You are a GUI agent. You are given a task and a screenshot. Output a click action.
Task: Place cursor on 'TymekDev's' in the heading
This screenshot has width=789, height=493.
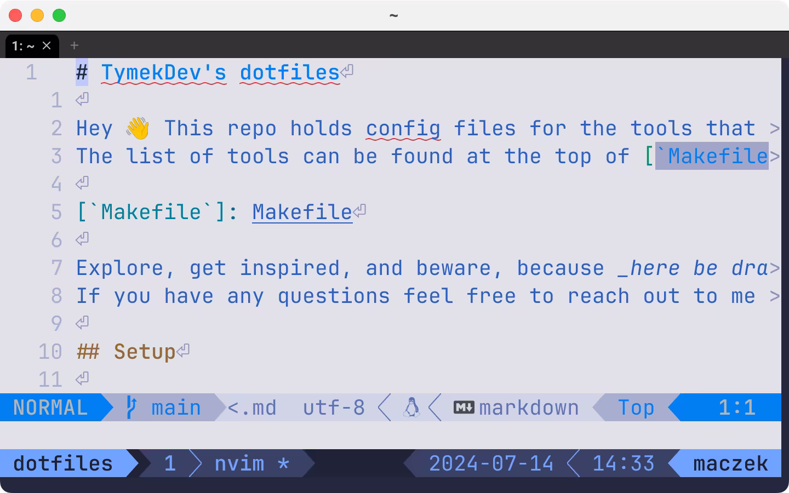pyautogui.click(x=164, y=72)
